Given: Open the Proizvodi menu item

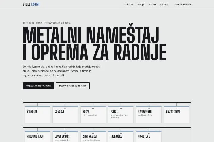Looking at the screenshot, I should tap(128, 4).
